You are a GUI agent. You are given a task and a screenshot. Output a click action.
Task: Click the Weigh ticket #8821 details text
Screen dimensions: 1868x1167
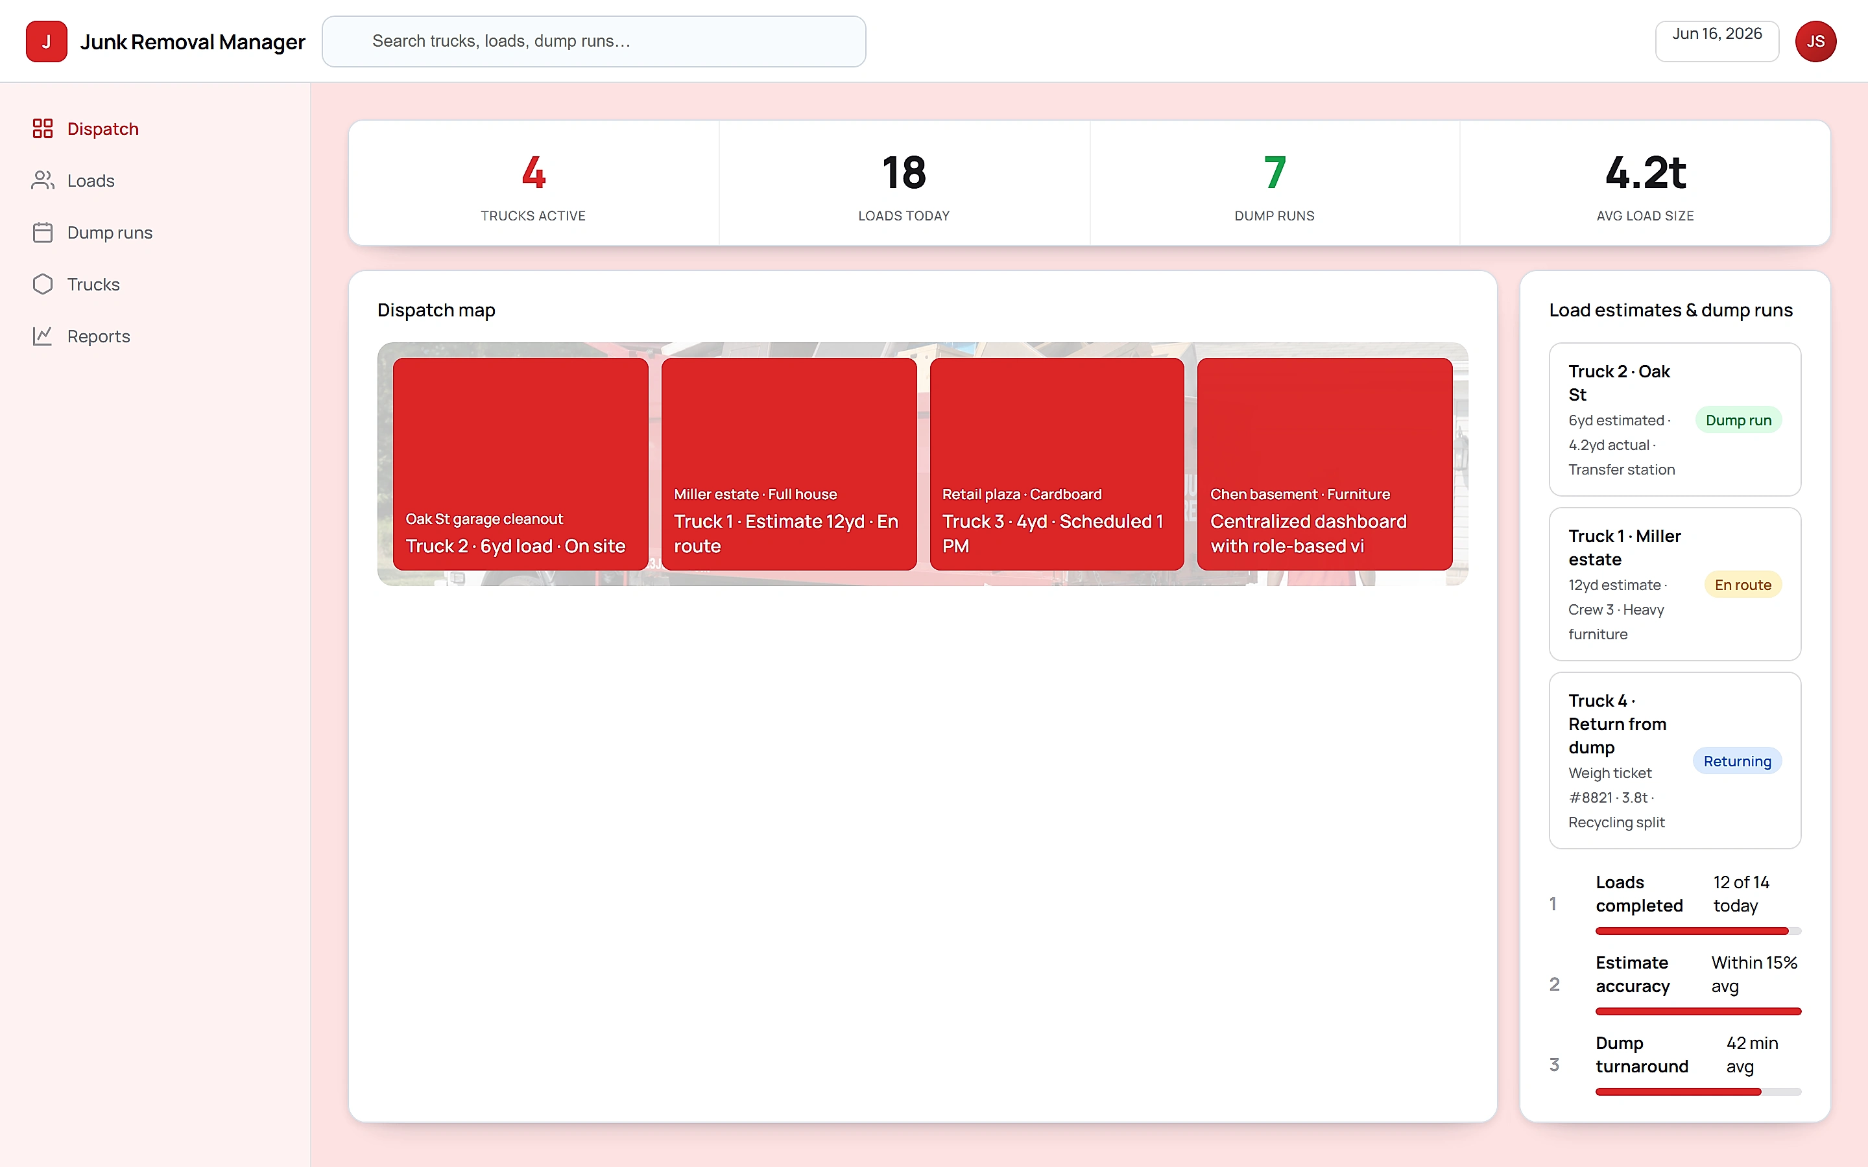pyautogui.click(x=1616, y=797)
